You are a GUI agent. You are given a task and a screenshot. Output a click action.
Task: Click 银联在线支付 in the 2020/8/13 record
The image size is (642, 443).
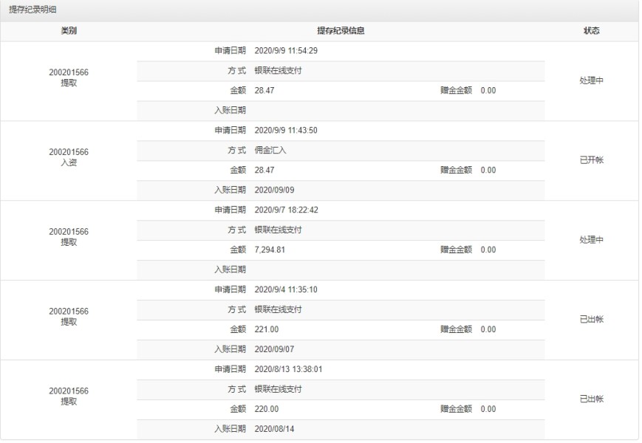click(278, 389)
